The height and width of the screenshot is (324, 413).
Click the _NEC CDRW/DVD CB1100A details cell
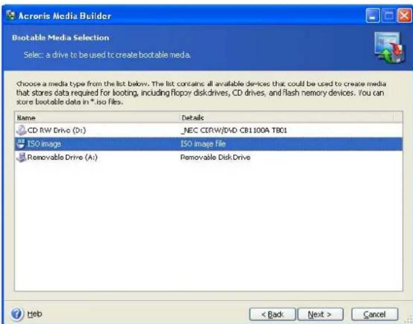[234, 130]
